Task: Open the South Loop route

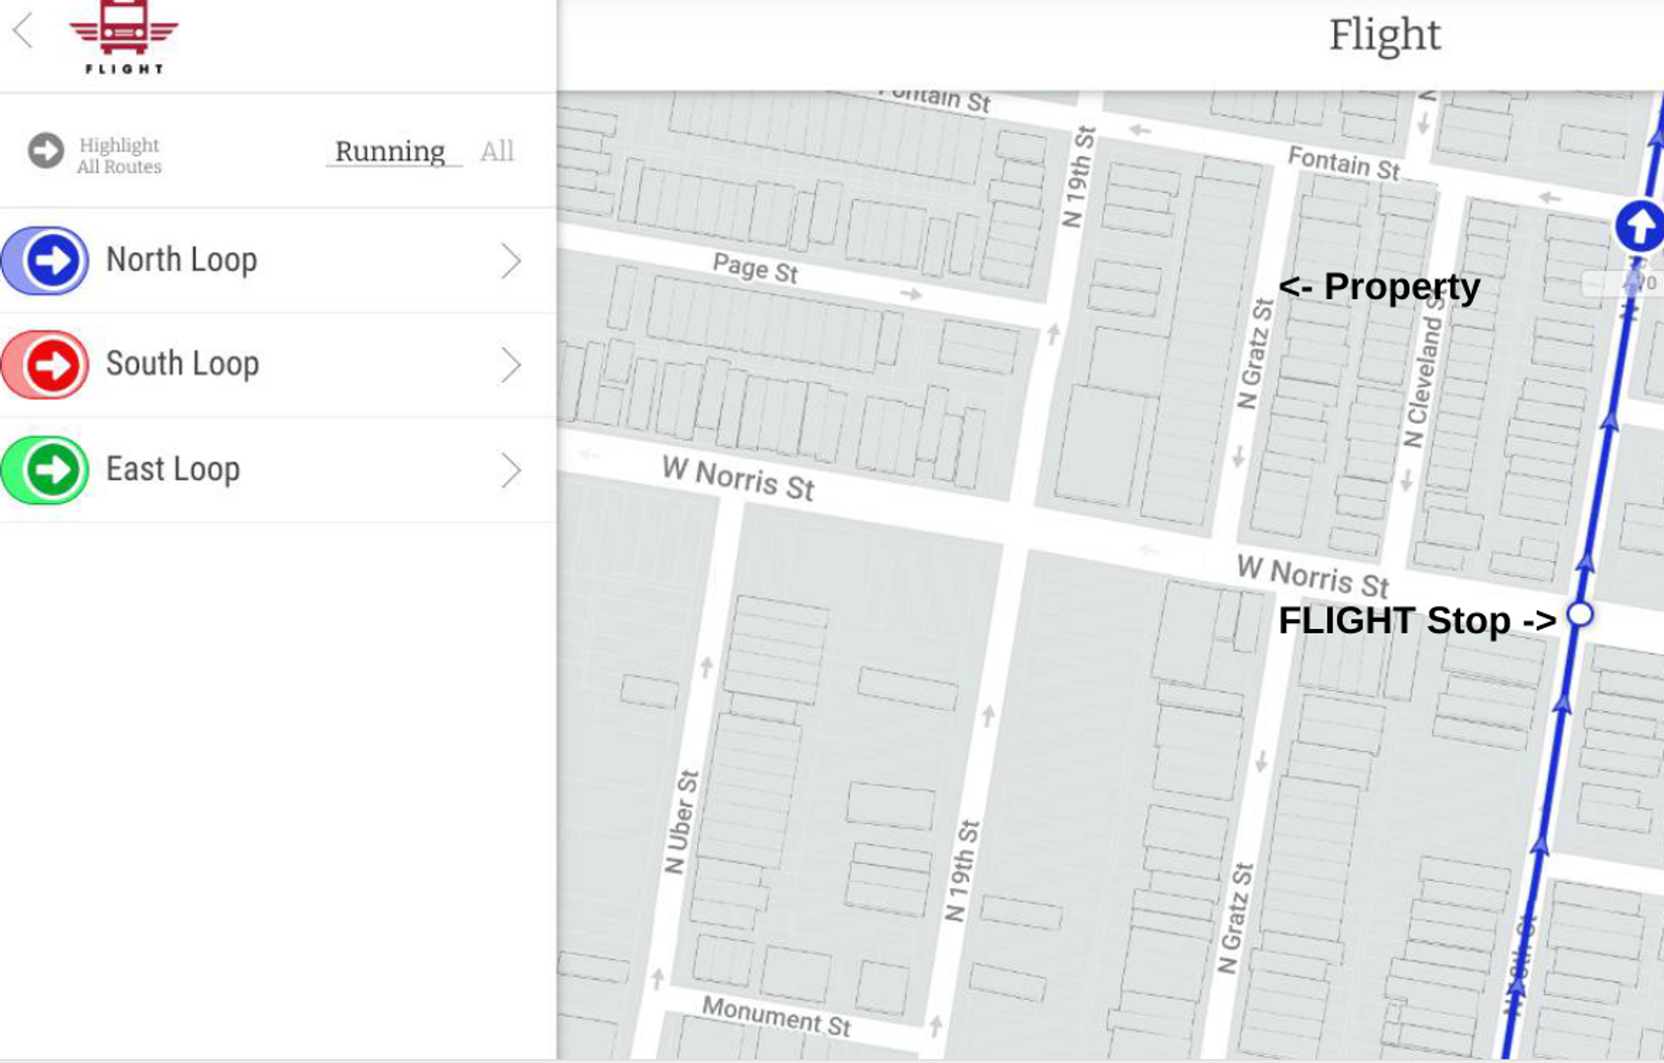Action: click(183, 364)
